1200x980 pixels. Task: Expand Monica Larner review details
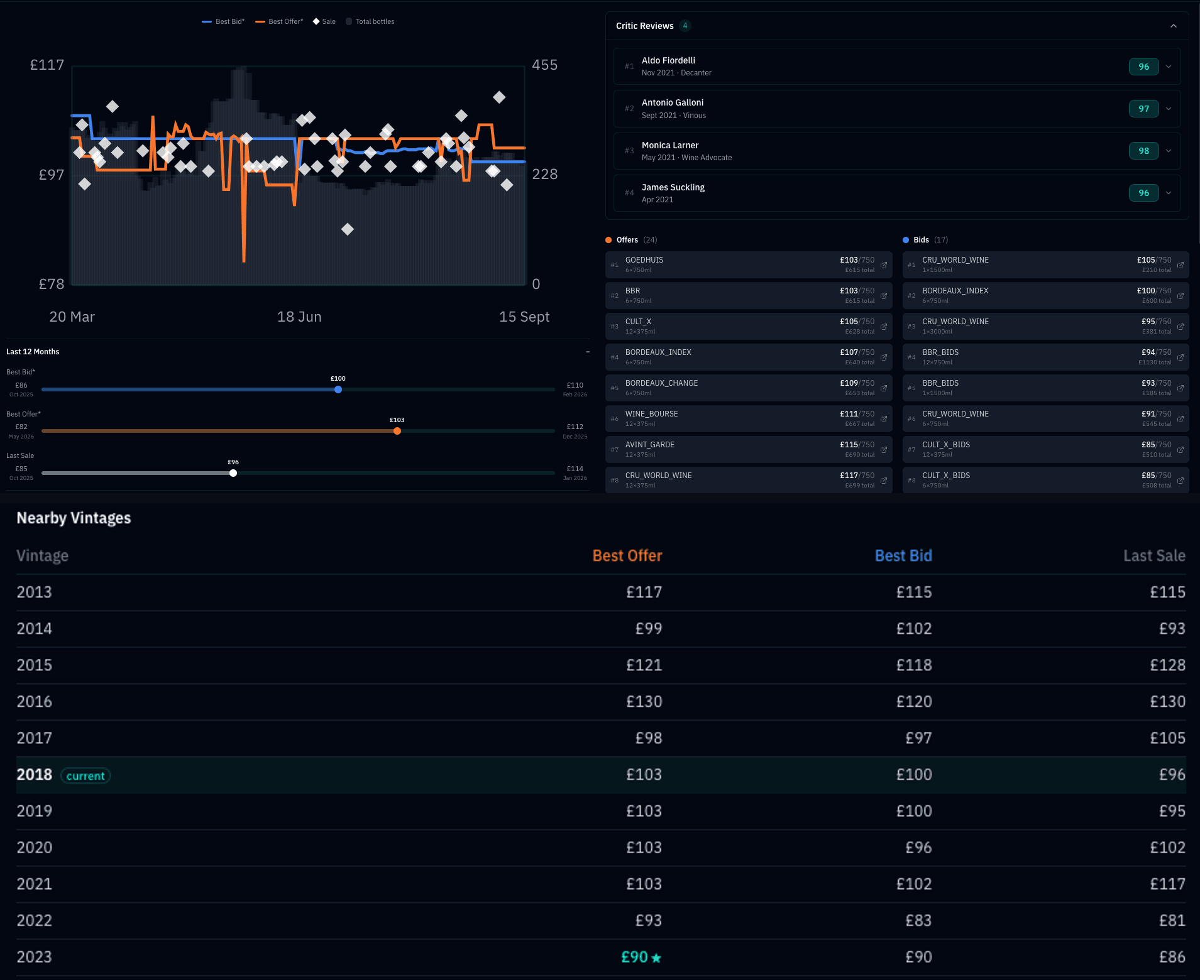[x=1169, y=151]
